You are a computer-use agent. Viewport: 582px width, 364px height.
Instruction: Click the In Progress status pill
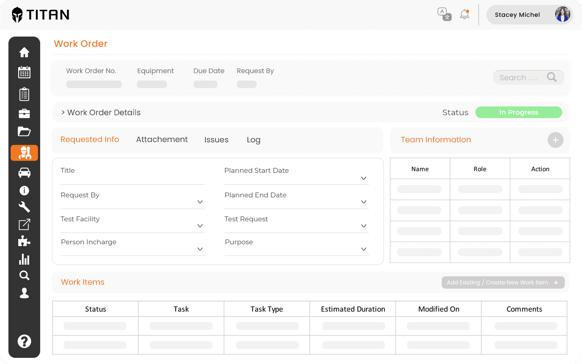coord(518,112)
